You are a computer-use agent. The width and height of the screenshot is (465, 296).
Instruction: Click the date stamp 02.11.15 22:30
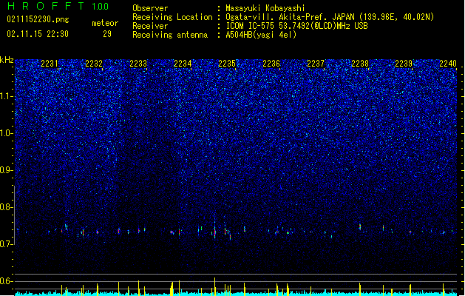click(38, 34)
